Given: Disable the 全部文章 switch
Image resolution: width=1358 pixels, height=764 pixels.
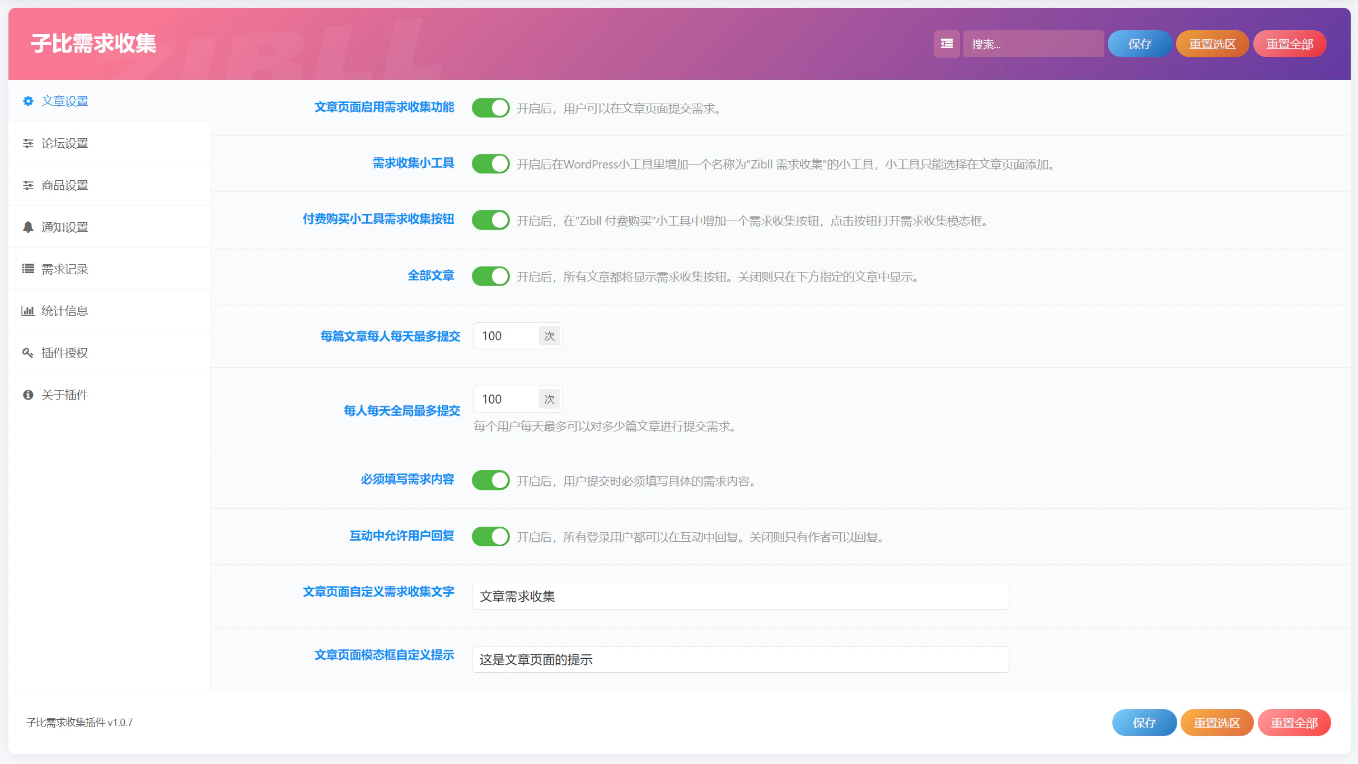Looking at the screenshot, I should 490,276.
